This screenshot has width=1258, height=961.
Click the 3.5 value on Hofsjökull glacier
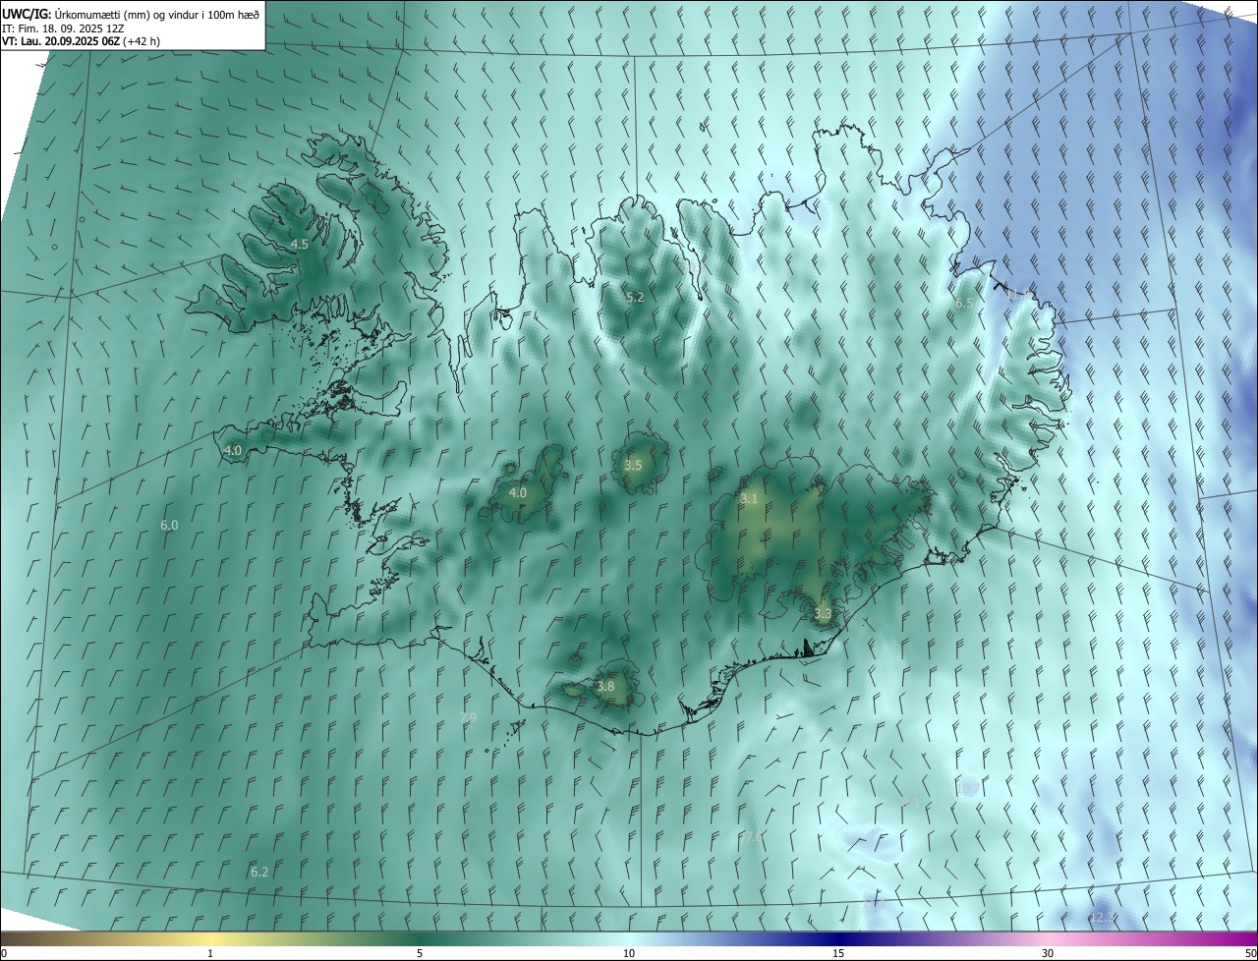tap(633, 465)
